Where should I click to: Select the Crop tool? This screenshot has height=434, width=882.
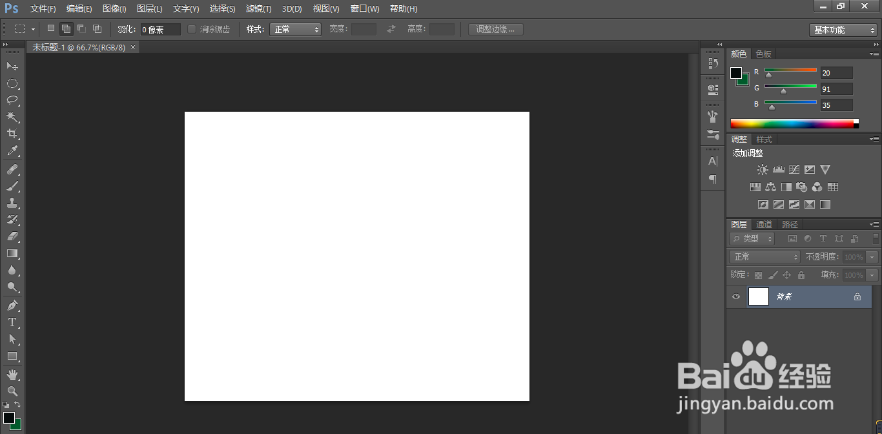pyautogui.click(x=13, y=134)
